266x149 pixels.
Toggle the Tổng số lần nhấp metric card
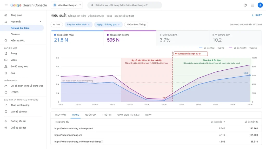[77, 38]
